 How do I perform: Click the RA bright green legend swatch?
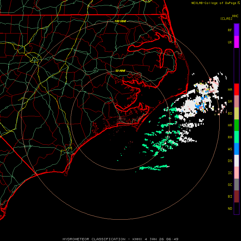coord(236,137)
